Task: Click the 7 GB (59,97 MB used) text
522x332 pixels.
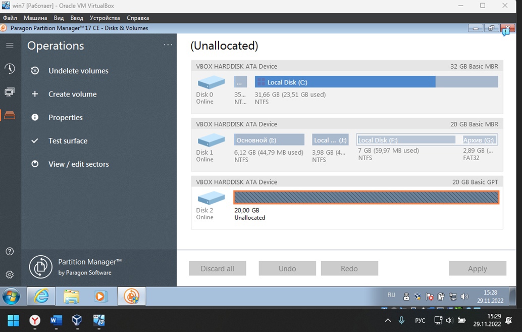Action: tap(389, 150)
